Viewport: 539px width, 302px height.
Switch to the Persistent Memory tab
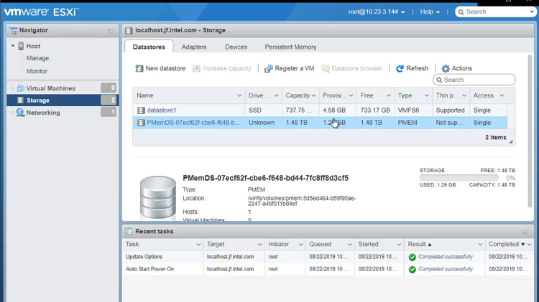(x=290, y=47)
